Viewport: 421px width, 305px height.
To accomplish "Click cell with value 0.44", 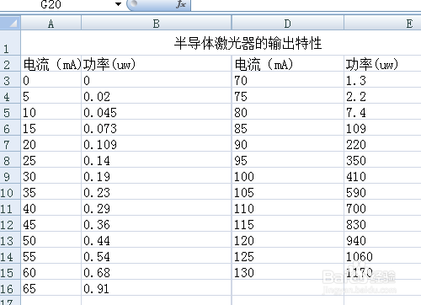I will 157,239.
